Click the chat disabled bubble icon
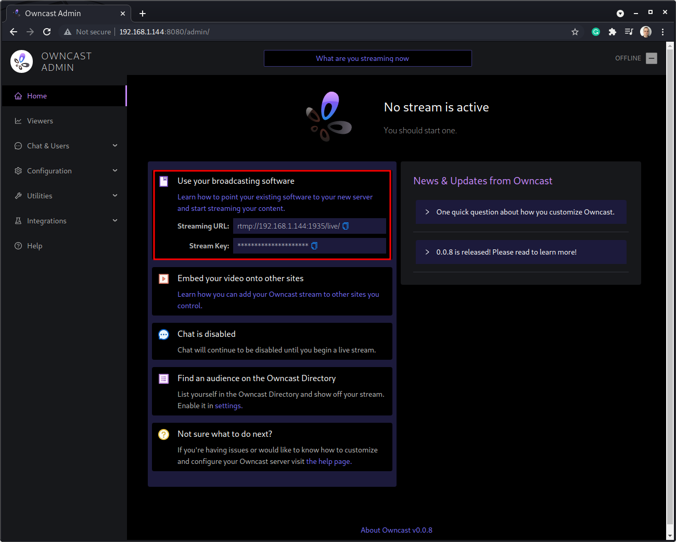The width and height of the screenshot is (676, 542). (x=163, y=335)
